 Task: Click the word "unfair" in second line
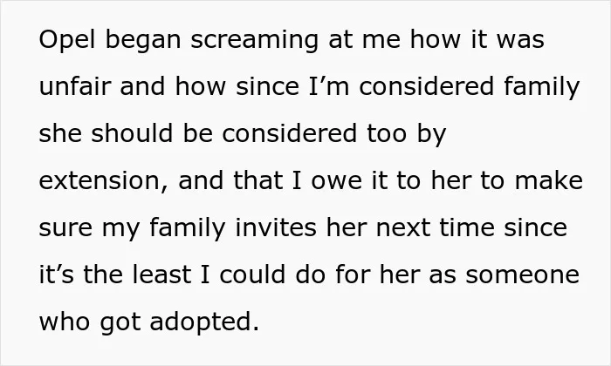coord(75,86)
